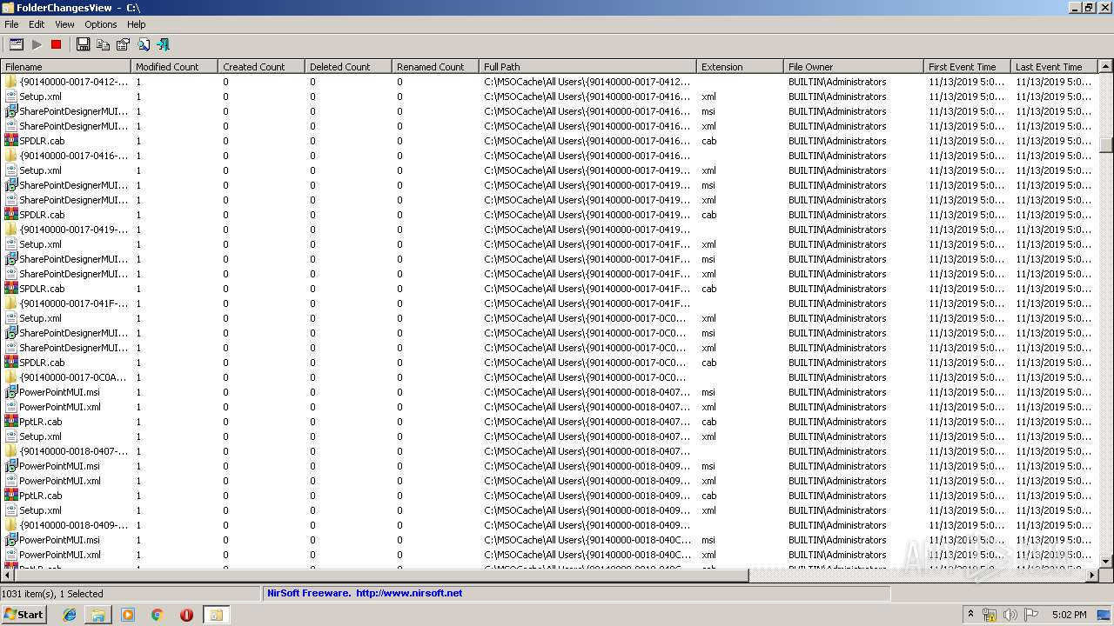The height and width of the screenshot is (626, 1114).
Task: Open the volume tray icon
Action: tap(1010, 615)
